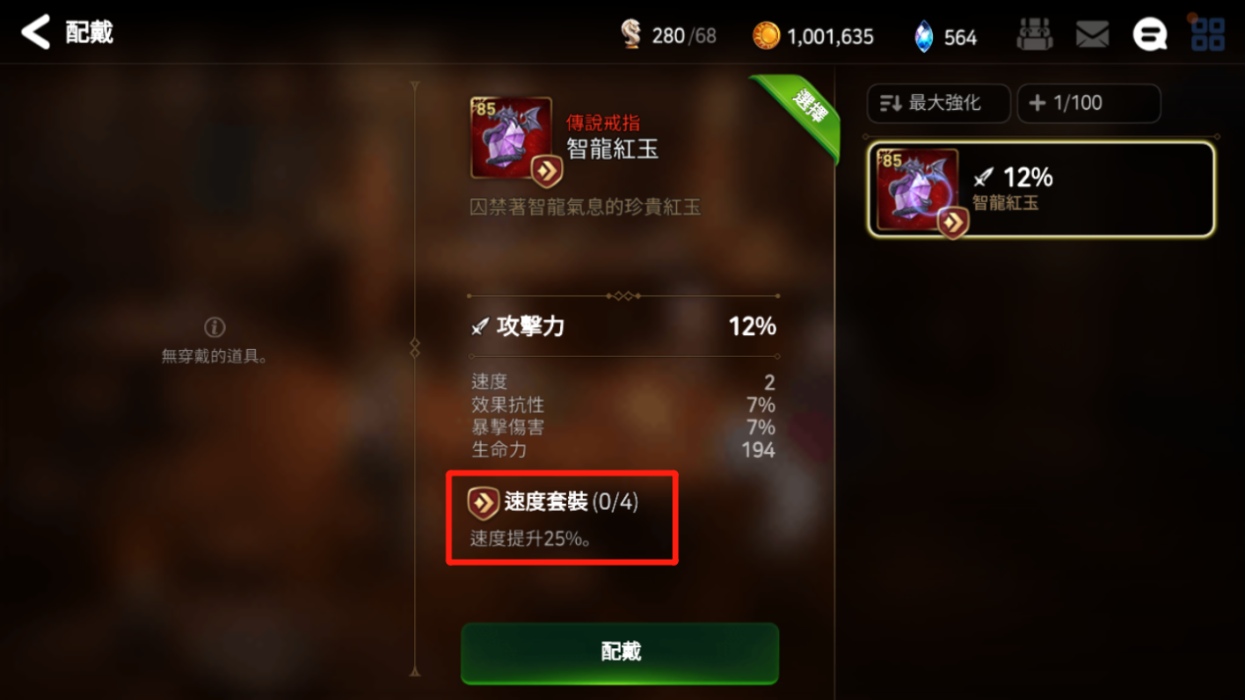Go back using the arrow beside 配戴

[x=35, y=32]
